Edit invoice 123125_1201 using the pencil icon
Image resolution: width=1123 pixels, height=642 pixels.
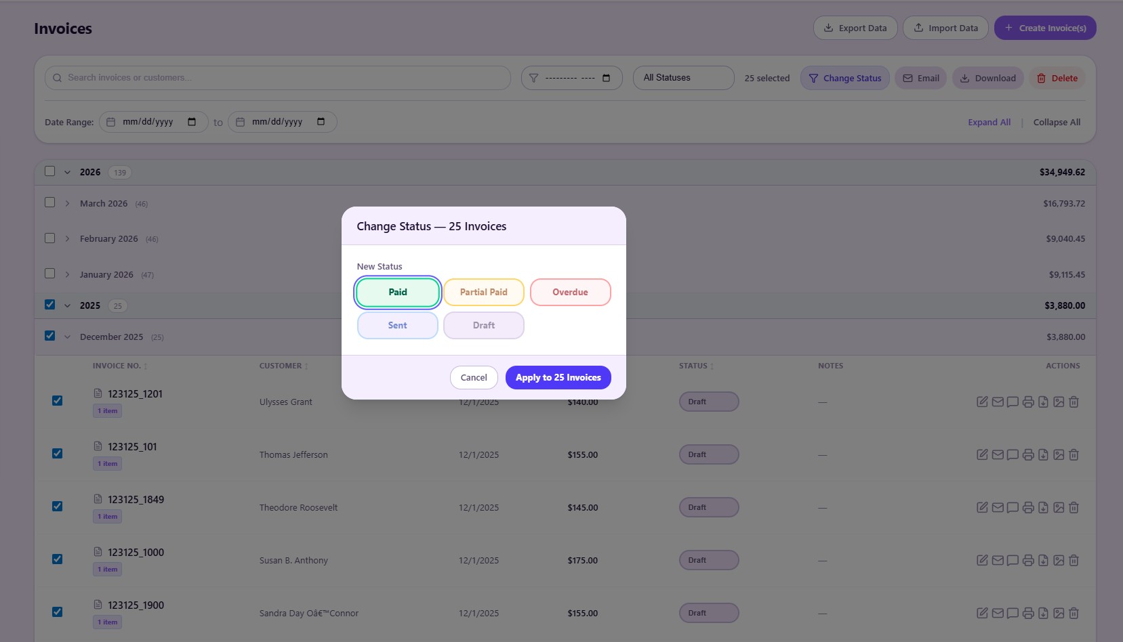[981, 402]
